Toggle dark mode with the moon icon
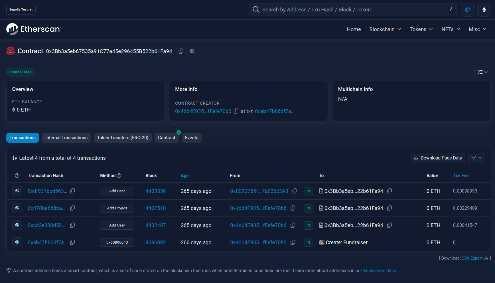 [468, 9]
